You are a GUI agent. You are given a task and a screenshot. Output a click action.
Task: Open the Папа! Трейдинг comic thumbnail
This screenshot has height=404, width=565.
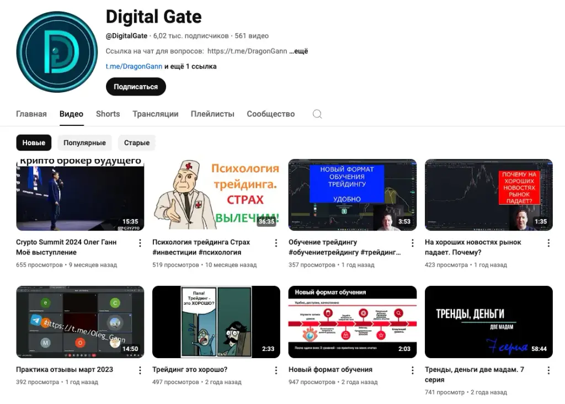pos(216,322)
